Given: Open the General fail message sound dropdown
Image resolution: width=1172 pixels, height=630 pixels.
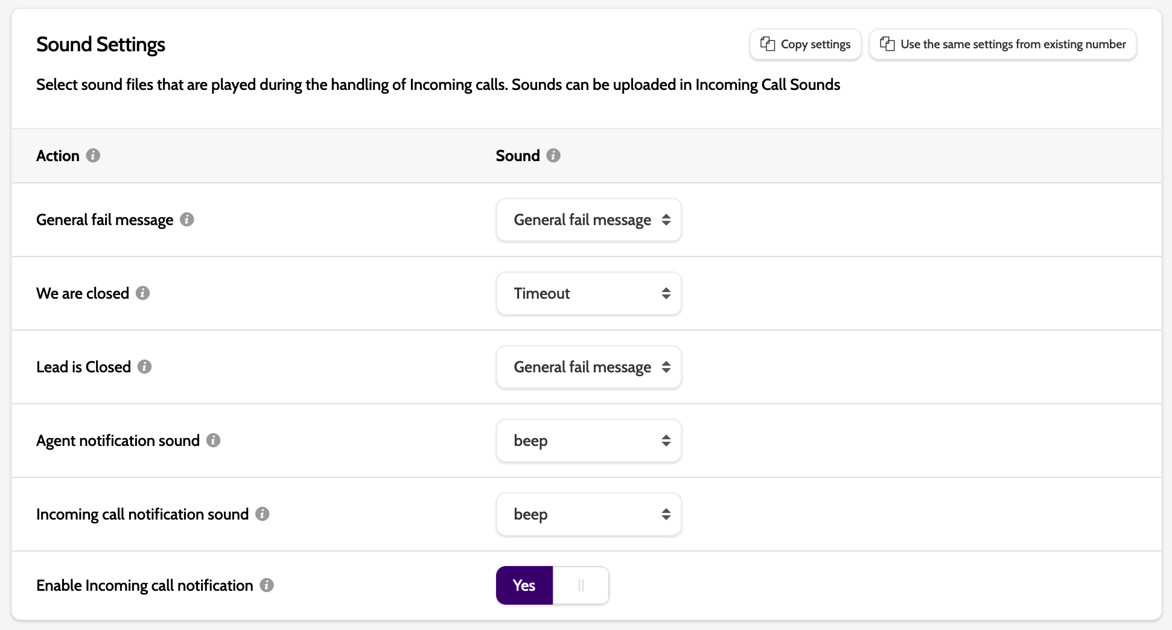Looking at the screenshot, I should (x=588, y=220).
